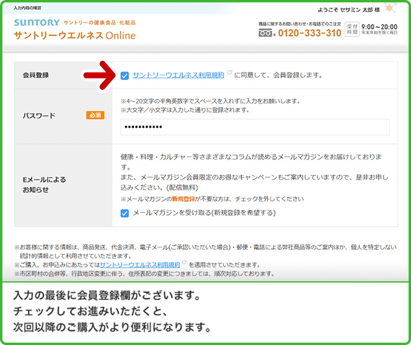The image size is (411, 345).
Task: Click に同意して、会員登録します text
Action: [278, 75]
